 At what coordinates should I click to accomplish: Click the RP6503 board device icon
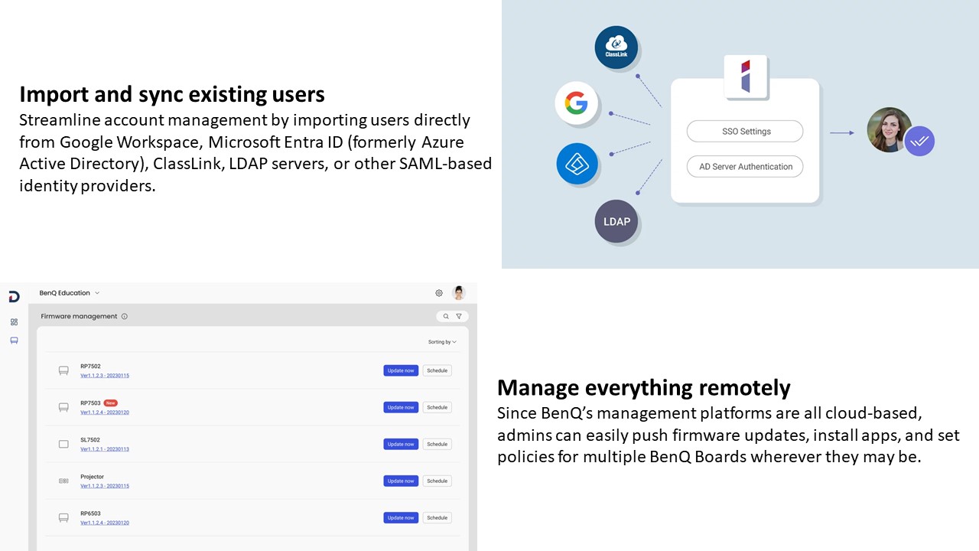tap(63, 517)
